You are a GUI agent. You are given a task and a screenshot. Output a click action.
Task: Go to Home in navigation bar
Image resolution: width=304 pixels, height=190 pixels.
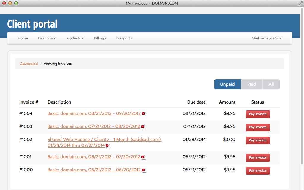tap(23, 38)
